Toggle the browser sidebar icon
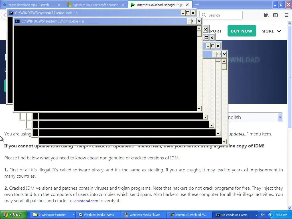 click(x=275, y=15)
